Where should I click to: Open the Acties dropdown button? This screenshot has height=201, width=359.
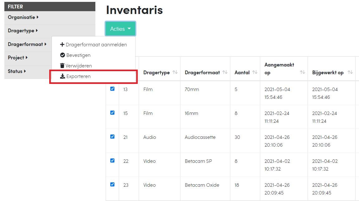point(120,29)
